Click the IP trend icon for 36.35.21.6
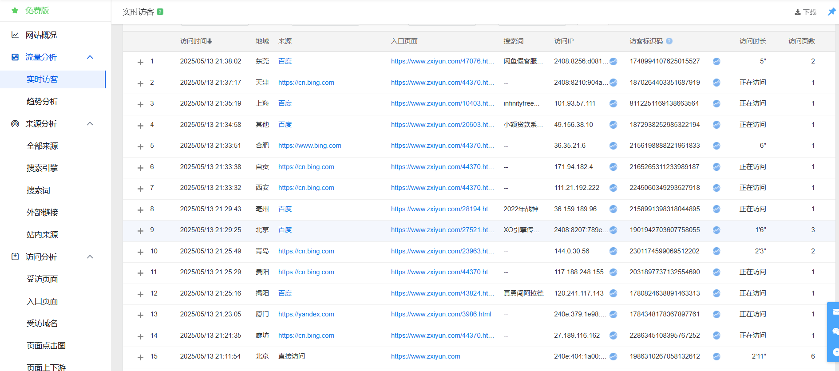The width and height of the screenshot is (839, 371). coord(613,146)
